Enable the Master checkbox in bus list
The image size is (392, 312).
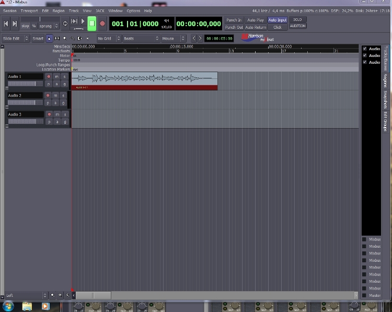[x=364, y=295]
